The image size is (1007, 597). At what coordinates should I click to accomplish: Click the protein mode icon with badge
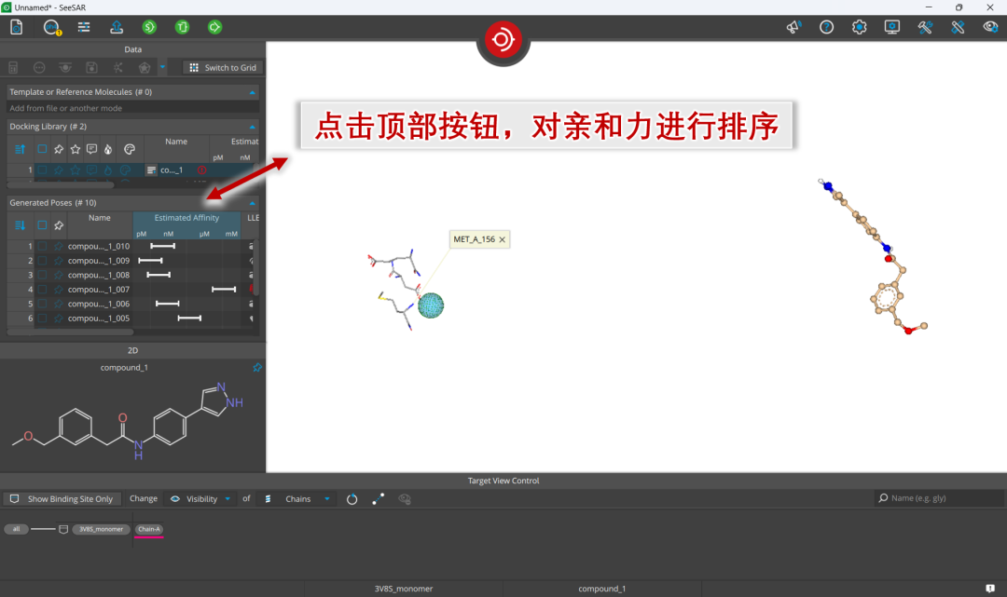point(51,28)
